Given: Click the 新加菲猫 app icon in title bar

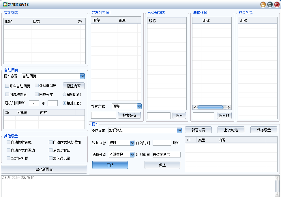Looking at the screenshot, I should [x=5, y=4].
